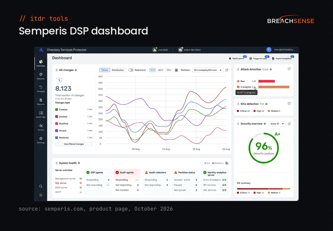Click the 8 DCs label
Viewport: 333px width, 231px height.
(207, 163)
